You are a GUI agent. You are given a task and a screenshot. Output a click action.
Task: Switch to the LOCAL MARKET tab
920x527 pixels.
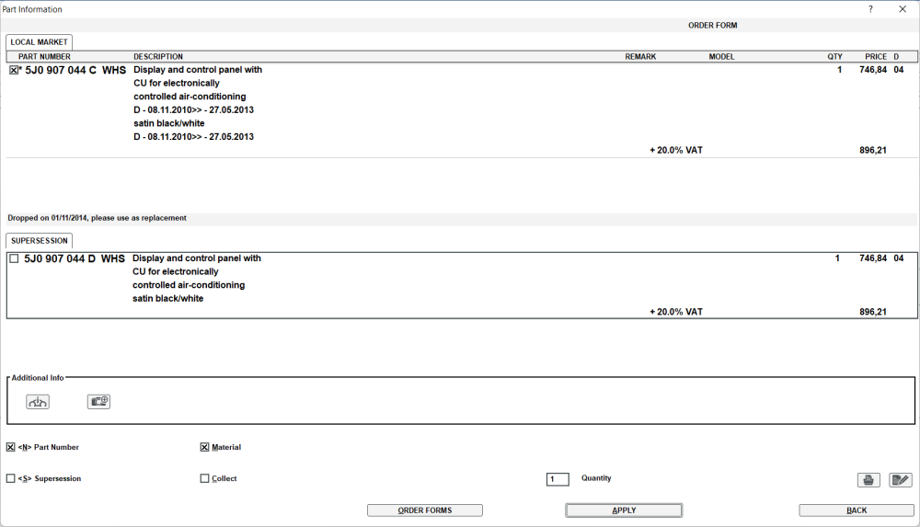[40, 42]
